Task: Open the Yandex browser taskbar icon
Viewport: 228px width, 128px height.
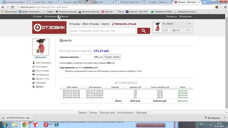Action: (35, 125)
